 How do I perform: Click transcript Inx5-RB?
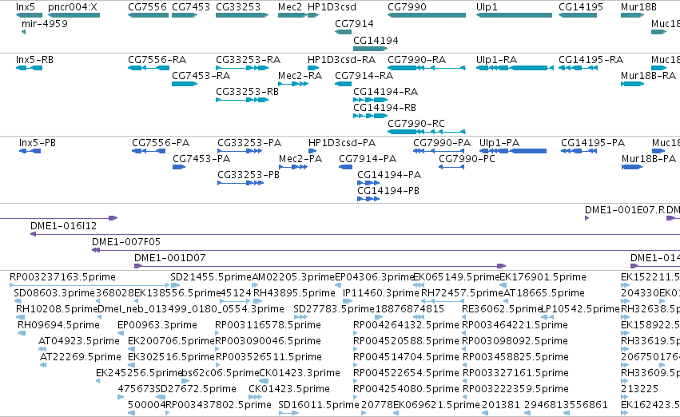34,60
